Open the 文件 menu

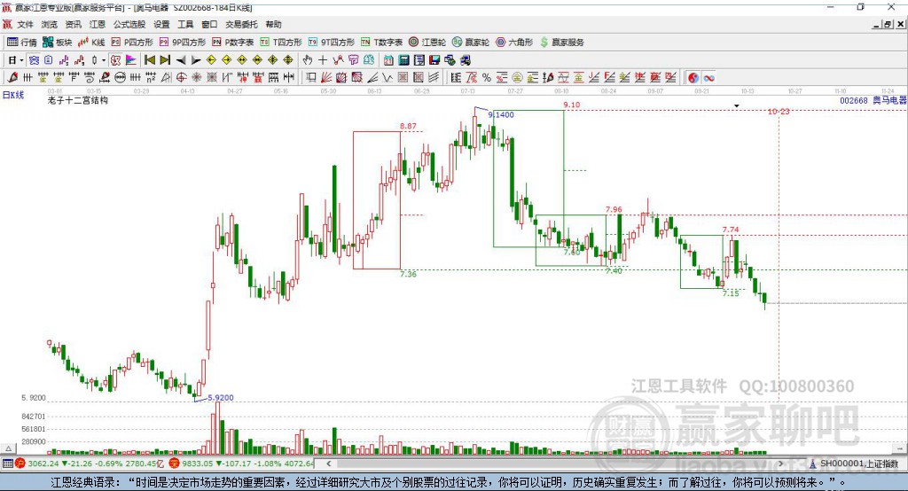pyautogui.click(x=26, y=24)
